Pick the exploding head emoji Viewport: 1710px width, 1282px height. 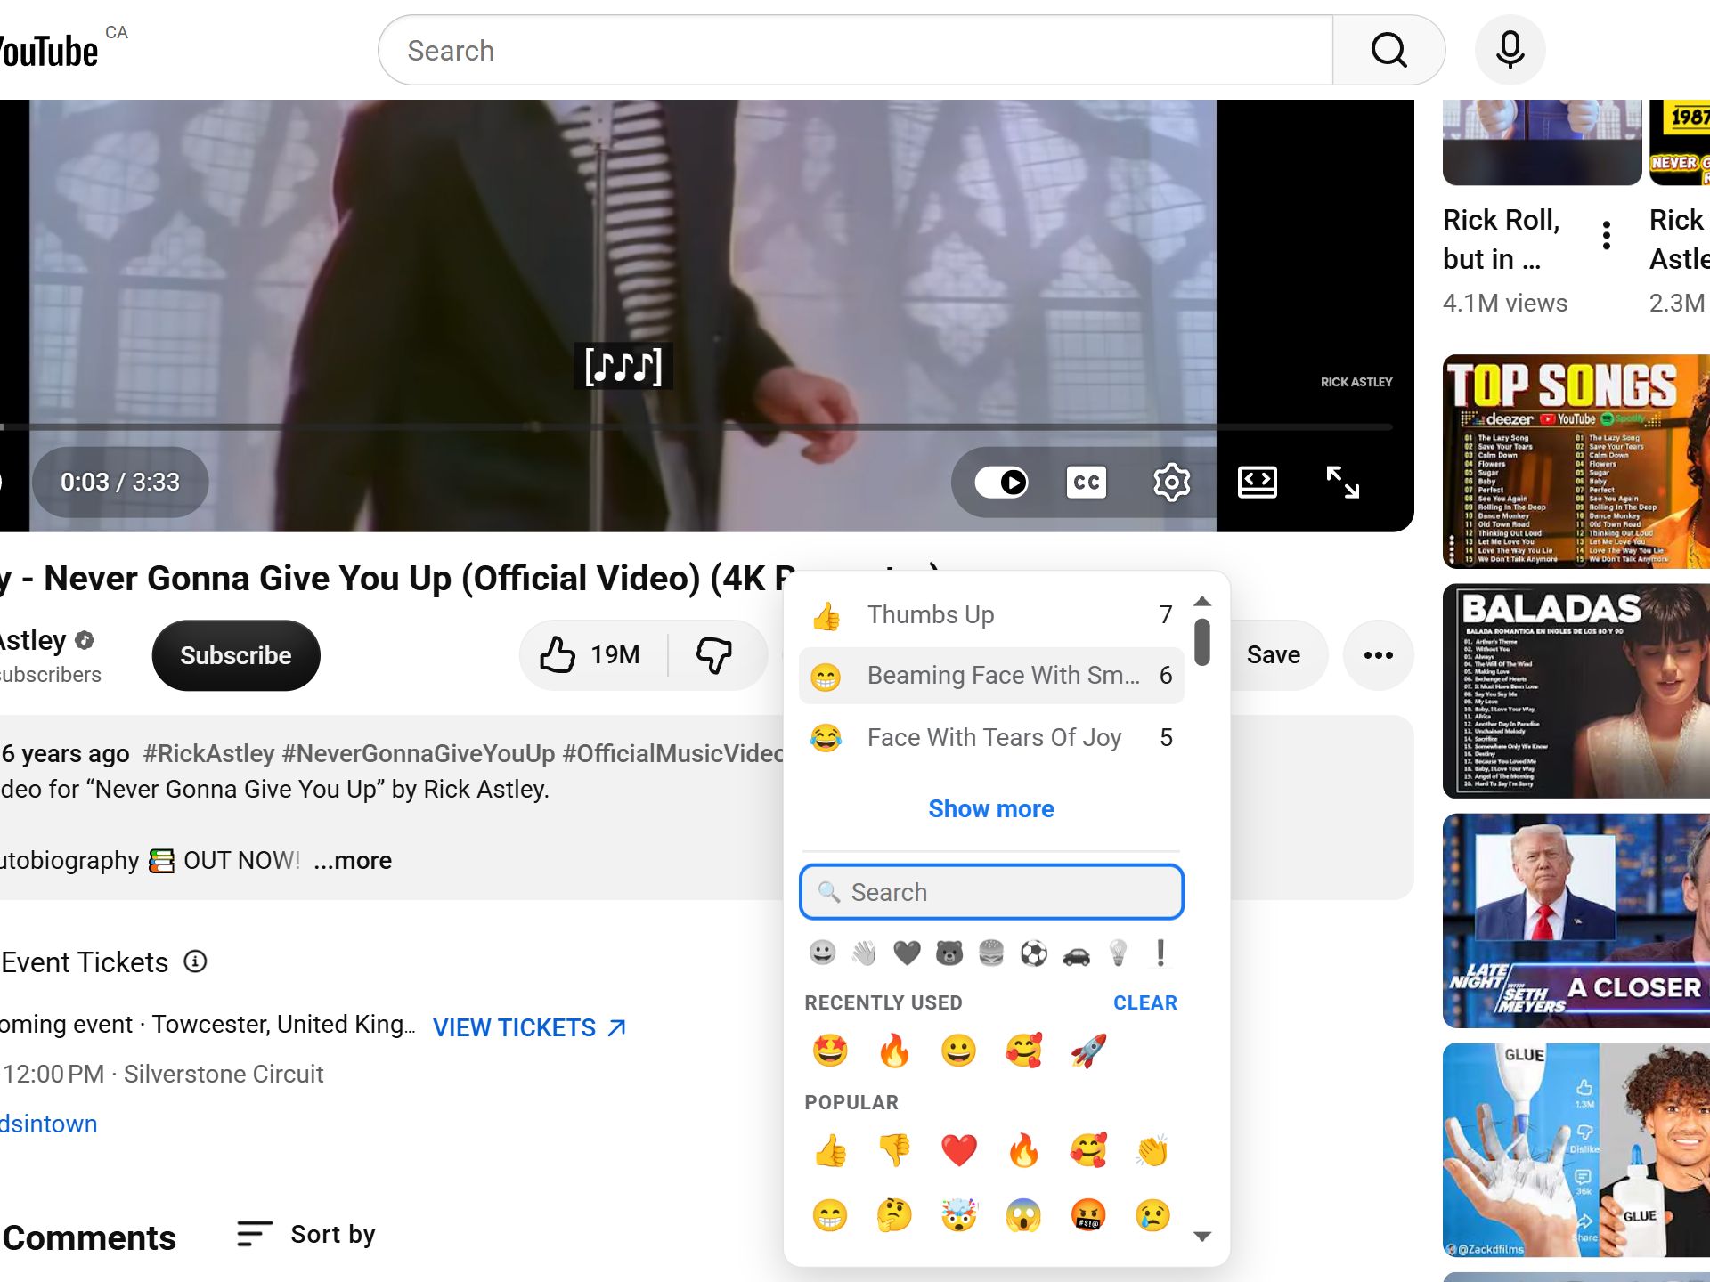(959, 1215)
